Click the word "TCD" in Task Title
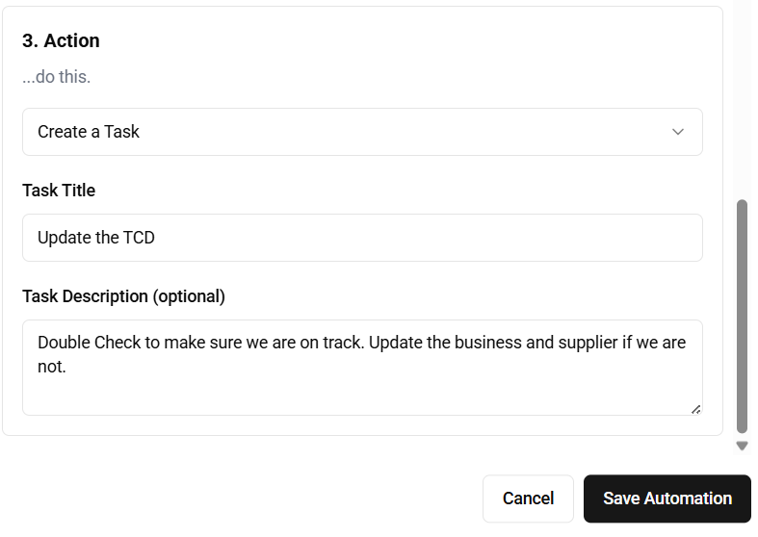The height and width of the screenshot is (537, 758). point(139,238)
